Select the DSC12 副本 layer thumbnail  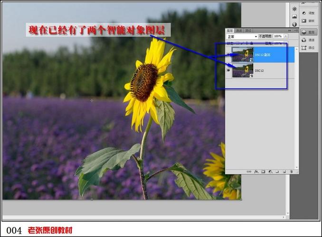pyautogui.click(x=243, y=55)
